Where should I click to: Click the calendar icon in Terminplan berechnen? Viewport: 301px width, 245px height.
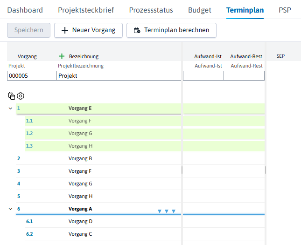coord(137,30)
